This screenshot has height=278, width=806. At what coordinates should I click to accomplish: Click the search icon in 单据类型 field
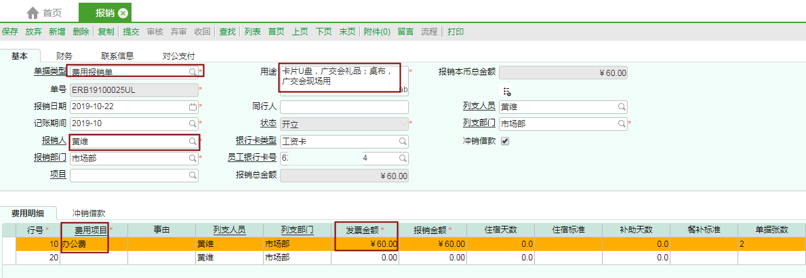coord(193,71)
